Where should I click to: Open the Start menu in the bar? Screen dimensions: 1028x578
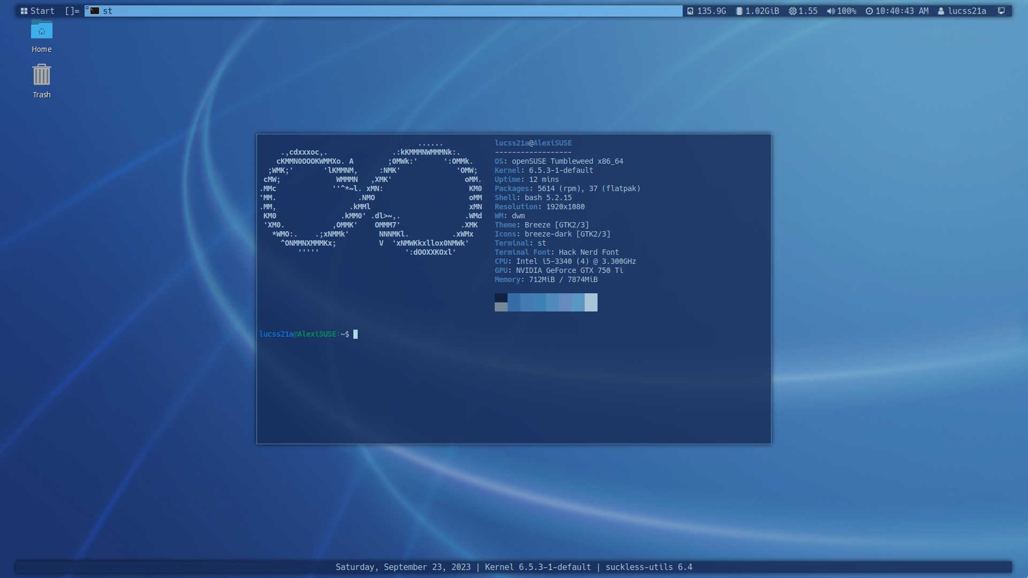[x=37, y=11]
